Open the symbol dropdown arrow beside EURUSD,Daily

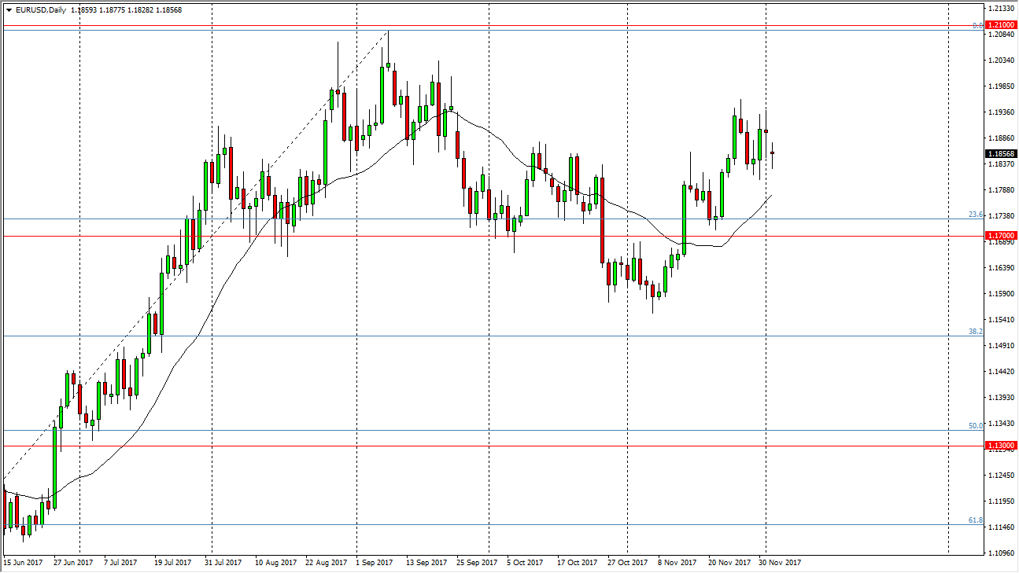pos(9,9)
